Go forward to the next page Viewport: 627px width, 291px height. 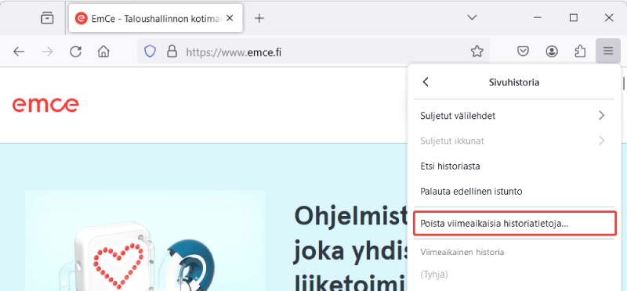click(x=47, y=51)
